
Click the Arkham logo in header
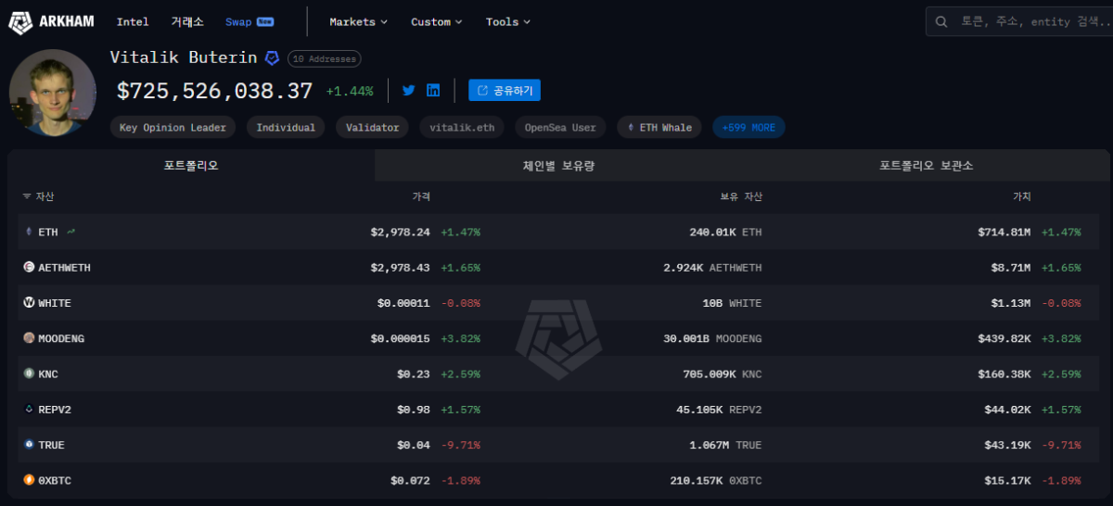[x=52, y=21]
